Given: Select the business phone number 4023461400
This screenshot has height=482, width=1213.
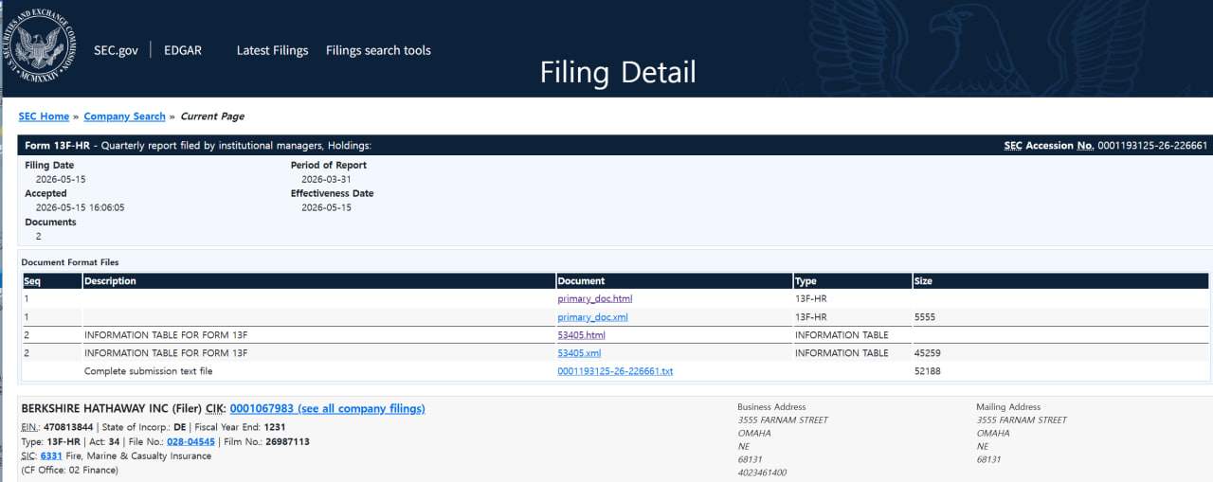Looking at the screenshot, I should point(762,473).
